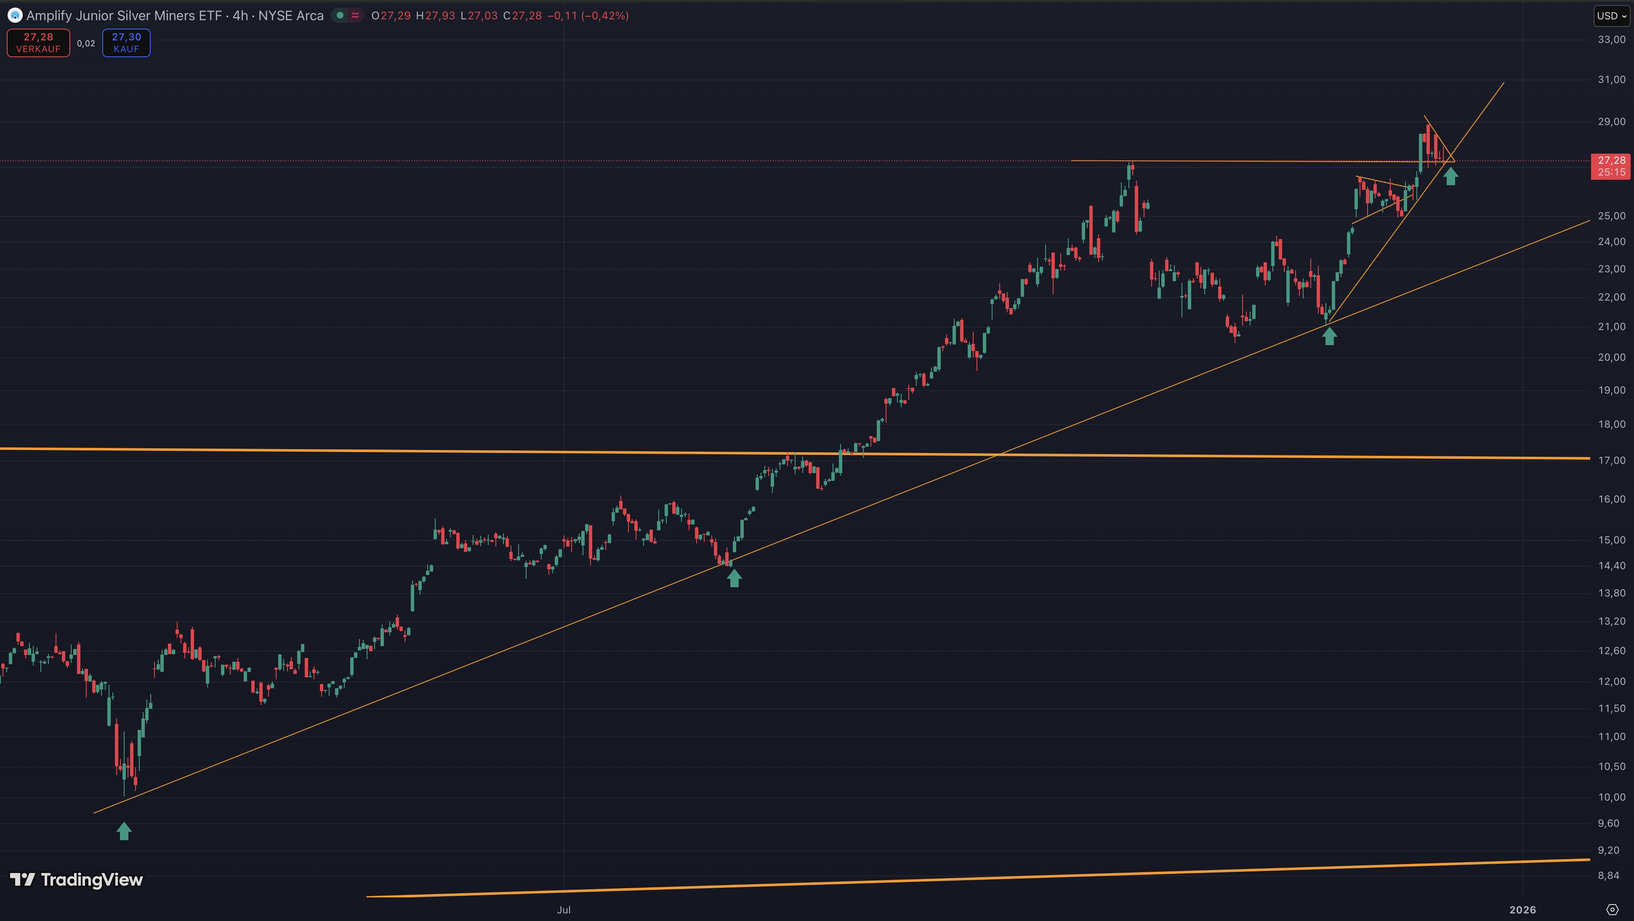Image resolution: width=1634 pixels, height=921 pixels.
Task: Select green arrow marker beside current price
Action: [x=1450, y=176]
